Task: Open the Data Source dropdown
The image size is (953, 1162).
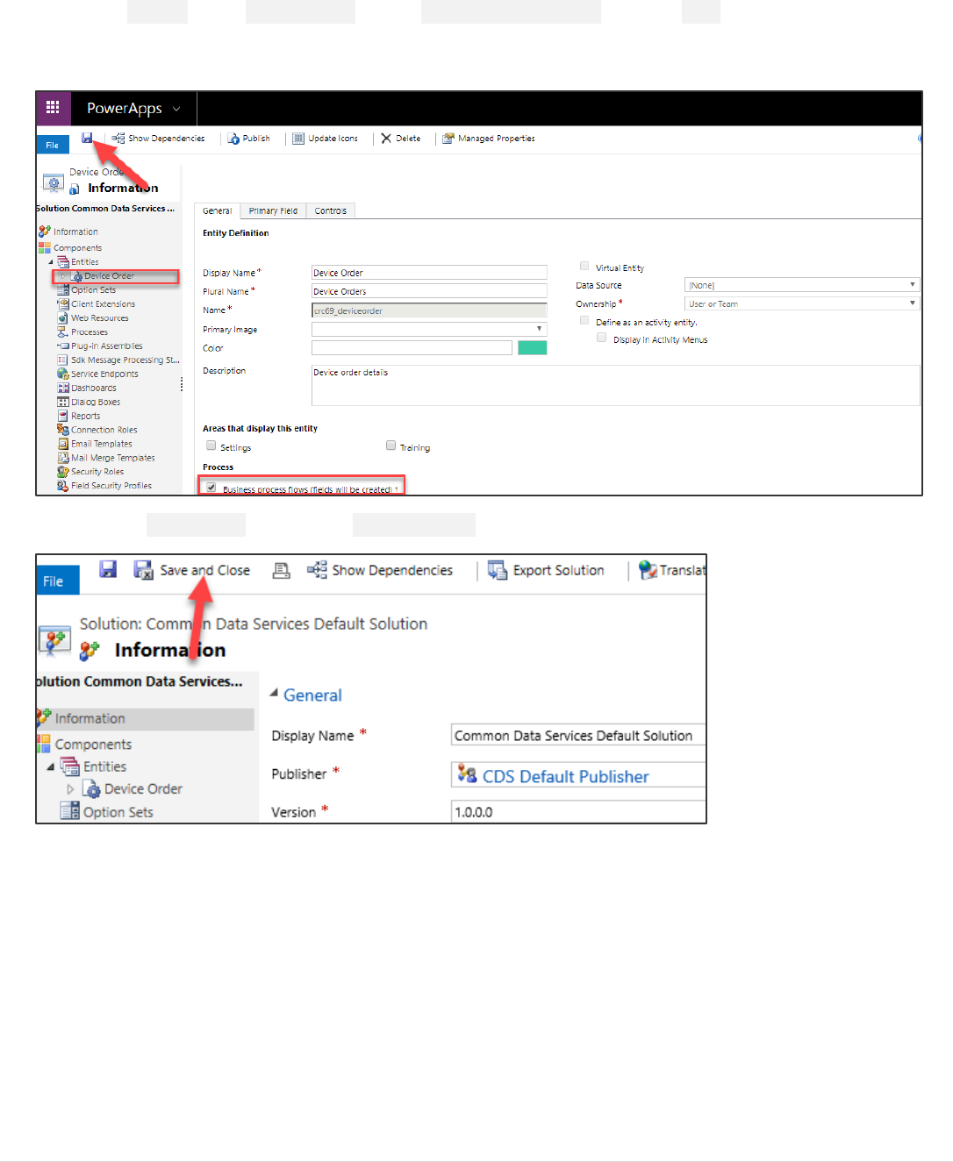Action: (801, 285)
